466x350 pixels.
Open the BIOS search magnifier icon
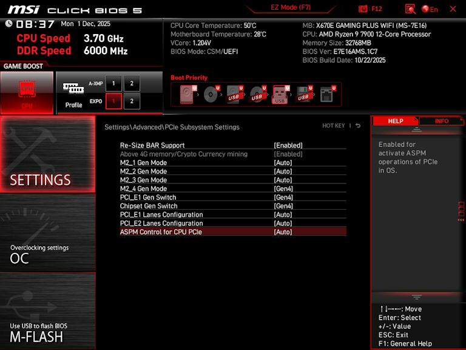tap(410, 9)
